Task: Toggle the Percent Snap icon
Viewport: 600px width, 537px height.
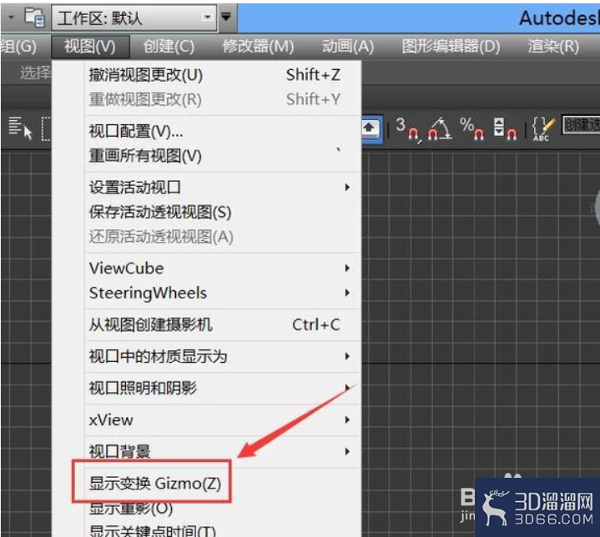Action: click(472, 129)
